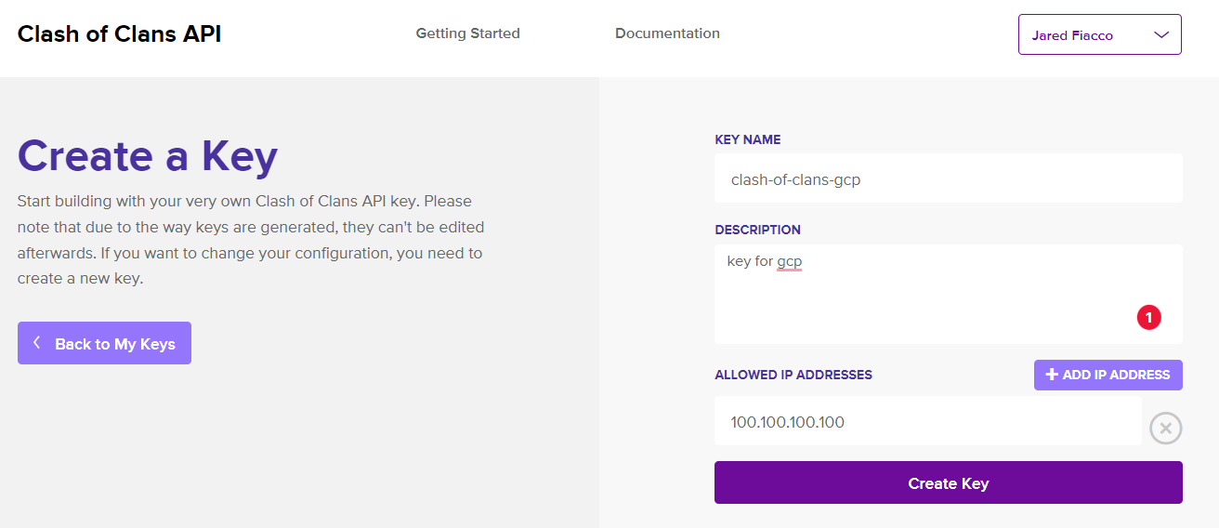Screen dimensions: 1219x528
Task: Return using Back to My Keys button
Action: click(104, 343)
